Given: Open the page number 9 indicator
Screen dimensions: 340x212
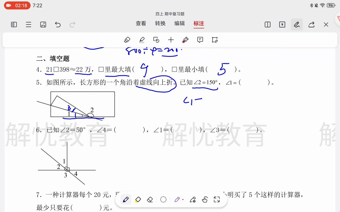Looking at the screenshot, I should pos(282,25).
